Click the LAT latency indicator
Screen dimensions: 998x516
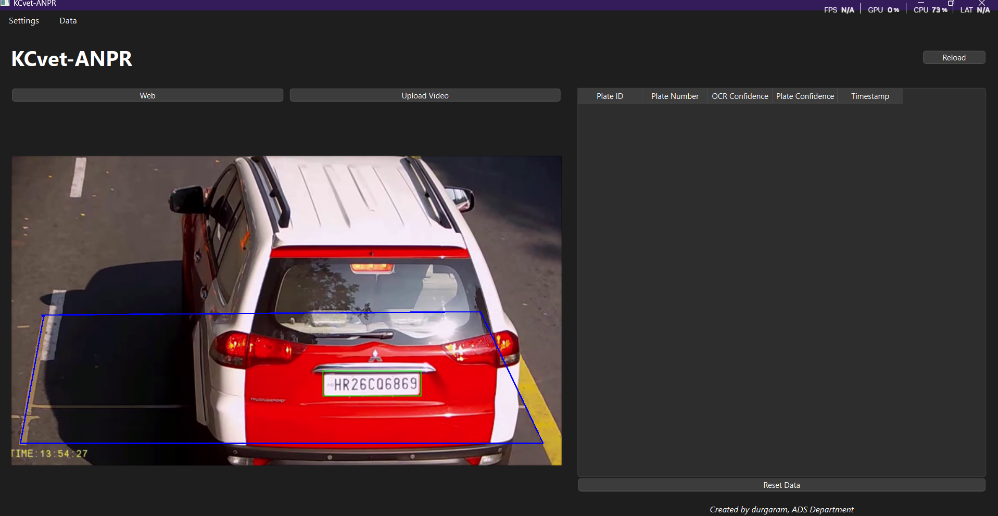[974, 9]
